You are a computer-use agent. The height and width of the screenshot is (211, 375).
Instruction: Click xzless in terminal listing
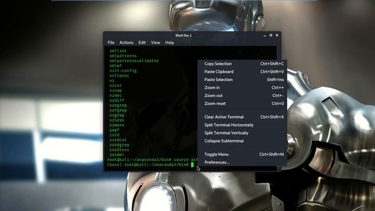(117, 120)
